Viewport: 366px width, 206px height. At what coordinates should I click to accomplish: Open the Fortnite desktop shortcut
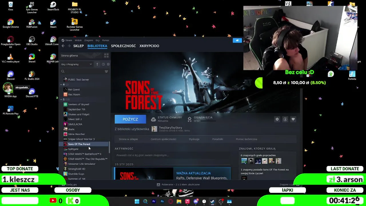pyautogui.click(x=352, y=76)
